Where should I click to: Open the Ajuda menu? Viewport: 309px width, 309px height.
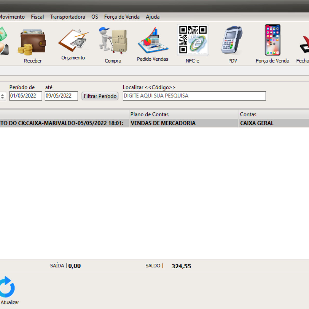point(153,17)
